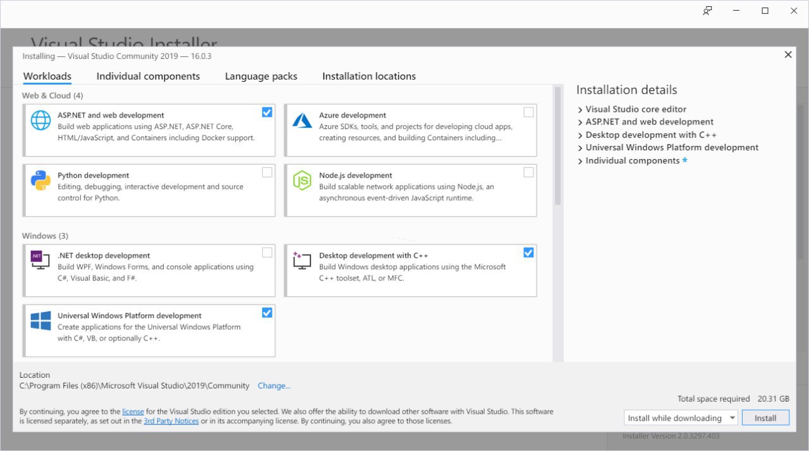Expand Visual Studio core editor details

(x=580, y=109)
